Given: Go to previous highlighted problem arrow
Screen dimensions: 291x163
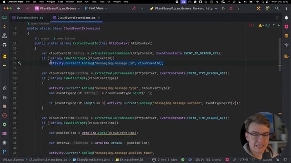Looking at the screenshot, I should pyautogui.click(x=274, y=25).
